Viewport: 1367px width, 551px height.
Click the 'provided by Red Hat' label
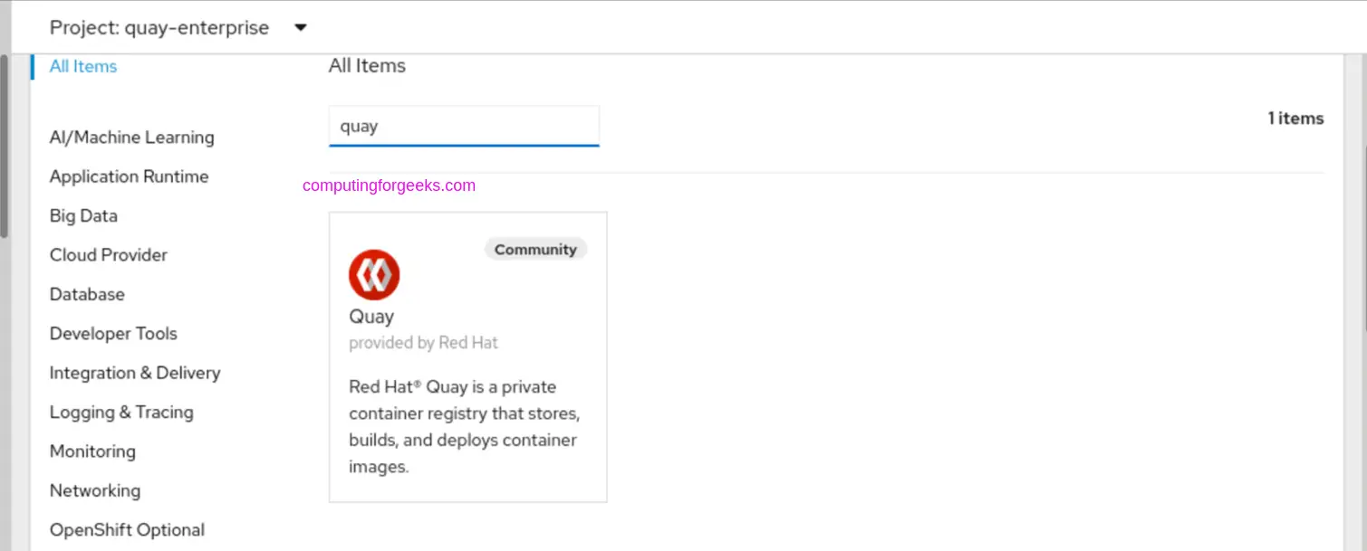point(423,342)
